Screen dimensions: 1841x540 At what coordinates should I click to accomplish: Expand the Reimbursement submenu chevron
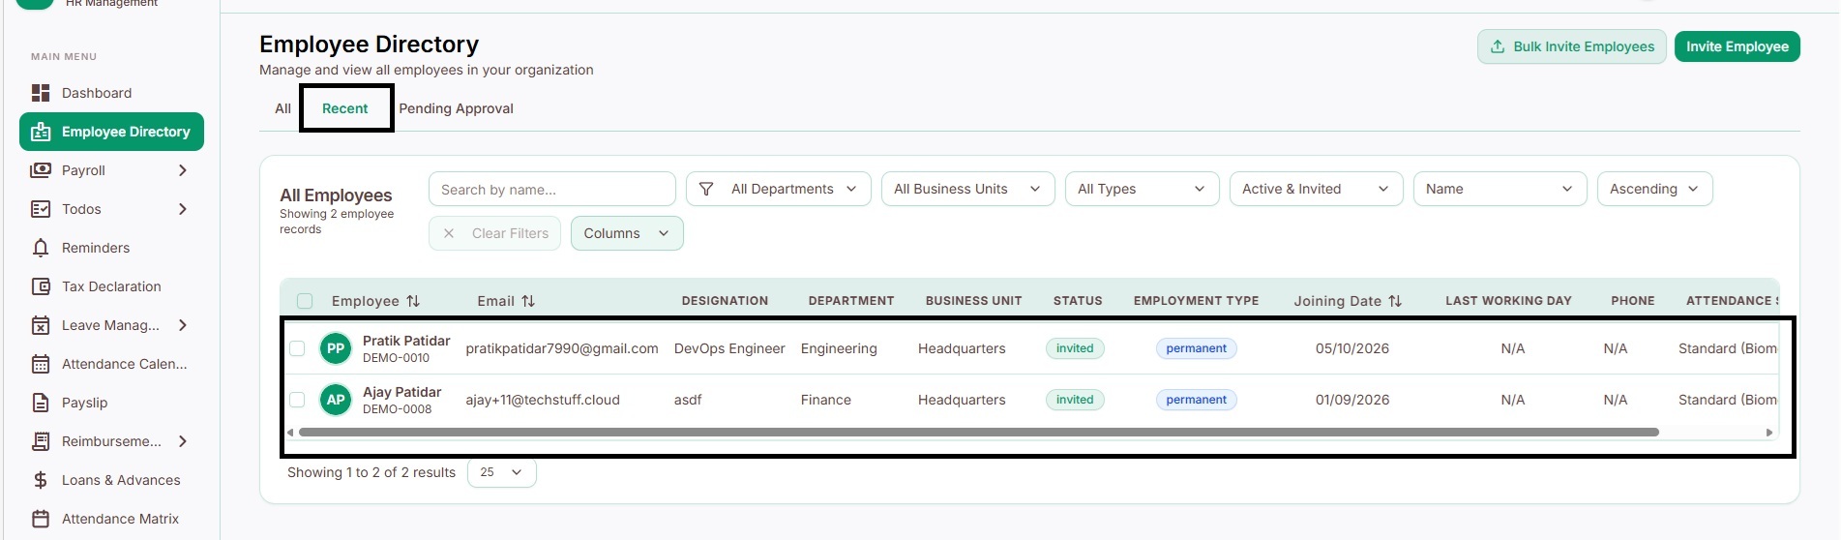pos(183,441)
